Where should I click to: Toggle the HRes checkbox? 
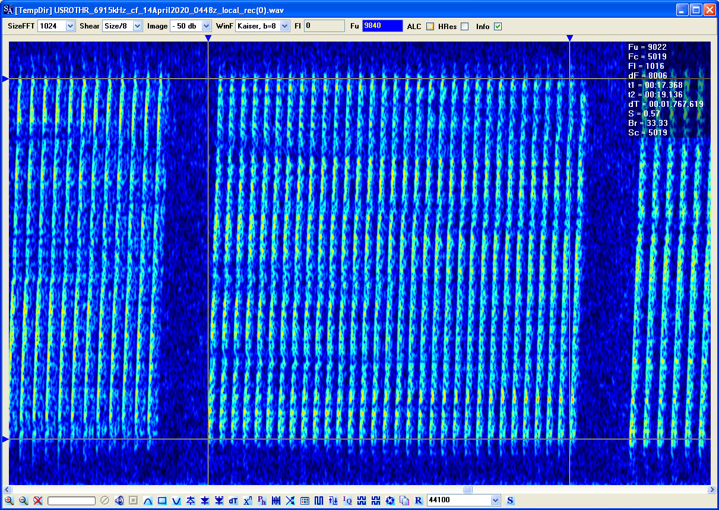click(x=464, y=26)
